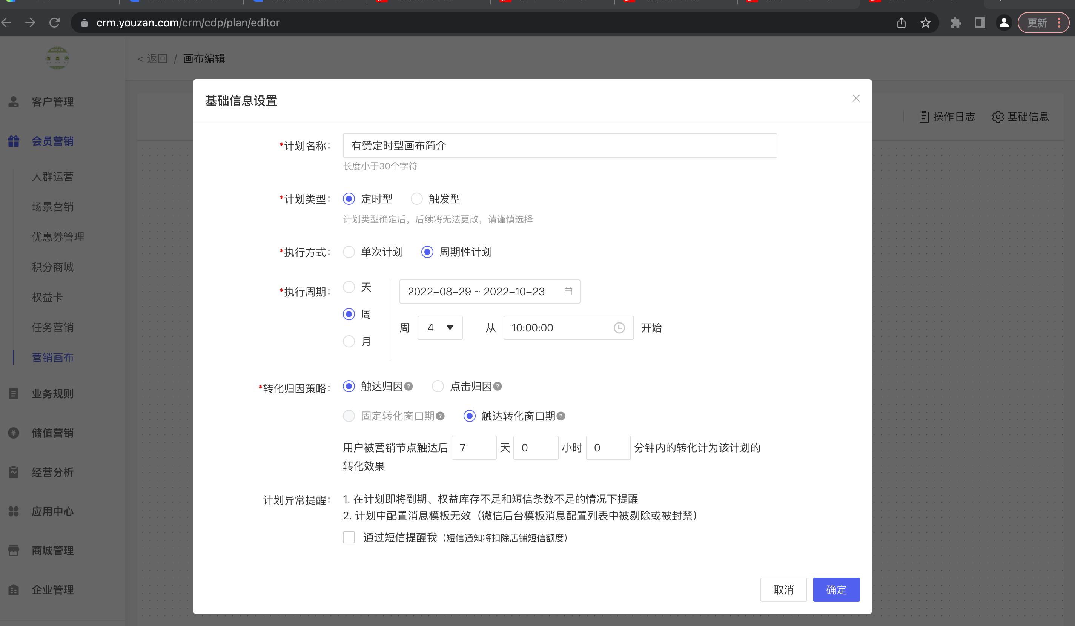Open 经营分析 in sidebar
1075x626 pixels.
[x=52, y=472]
